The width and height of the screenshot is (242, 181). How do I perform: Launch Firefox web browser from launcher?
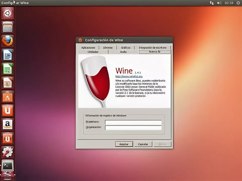coord(8,41)
